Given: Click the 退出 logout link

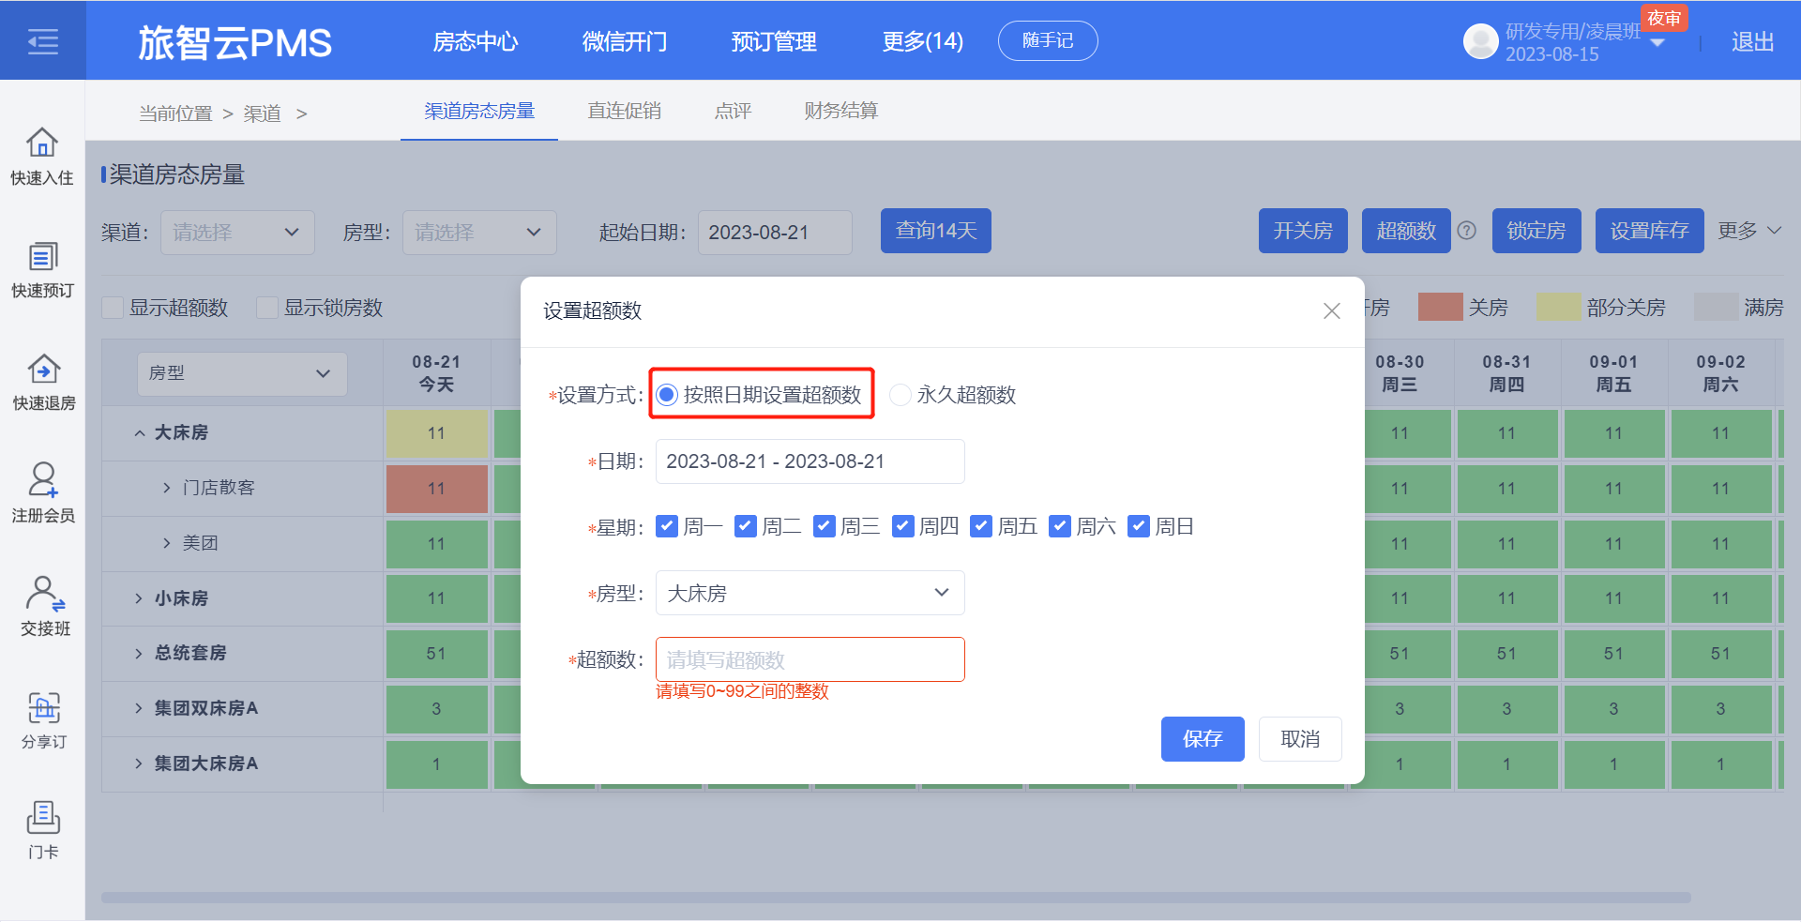Looking at the screenshot, I should click(1752, 42).
